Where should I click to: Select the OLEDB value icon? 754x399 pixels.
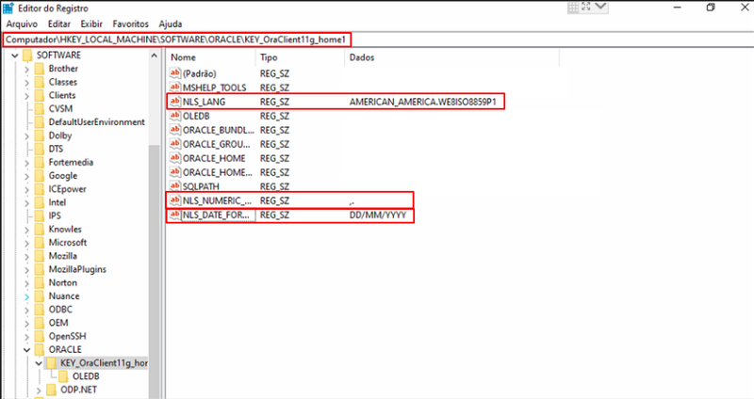point(175,115)
